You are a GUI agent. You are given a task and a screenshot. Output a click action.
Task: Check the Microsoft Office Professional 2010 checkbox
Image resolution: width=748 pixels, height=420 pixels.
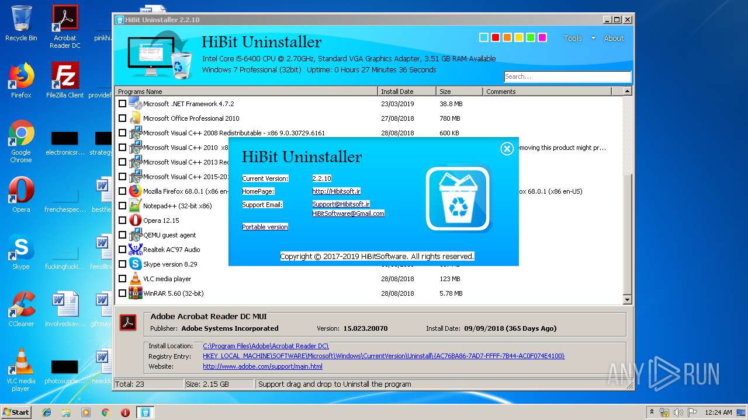[122, 118]
